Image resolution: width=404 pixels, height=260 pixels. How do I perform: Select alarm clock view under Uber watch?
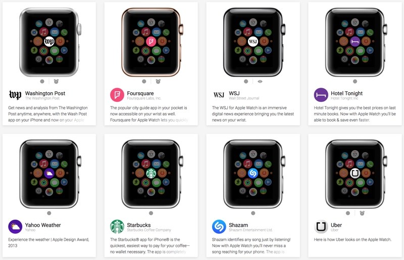pos(362,213)
